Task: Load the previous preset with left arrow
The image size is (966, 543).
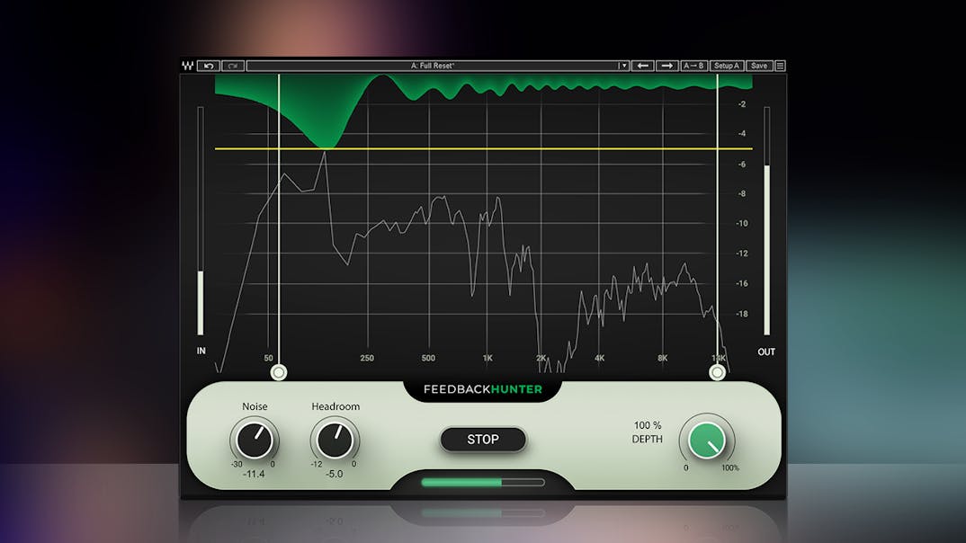Action: (642, 66)
